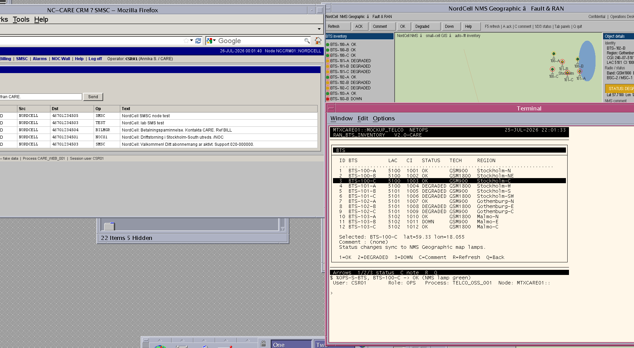Click the Dst column header

point(72,109)
